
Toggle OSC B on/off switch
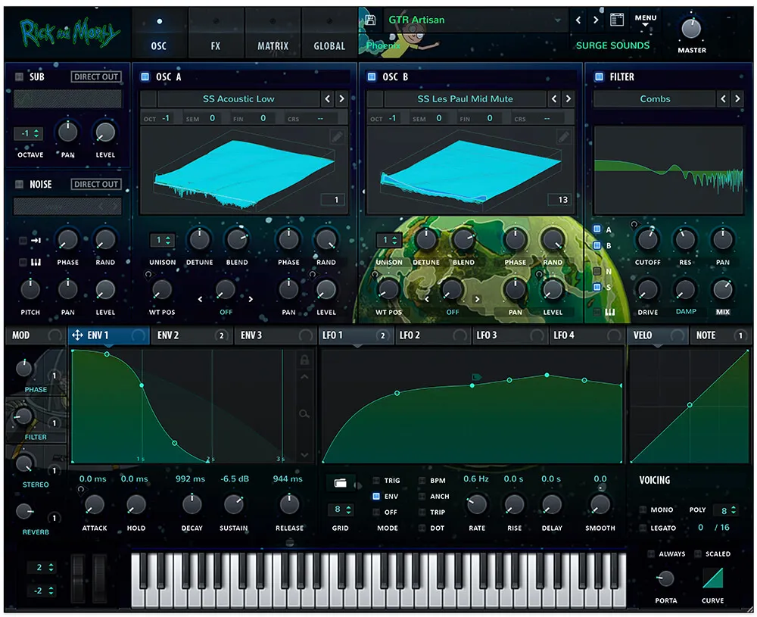pyautogui.click(x=372, y=76)
